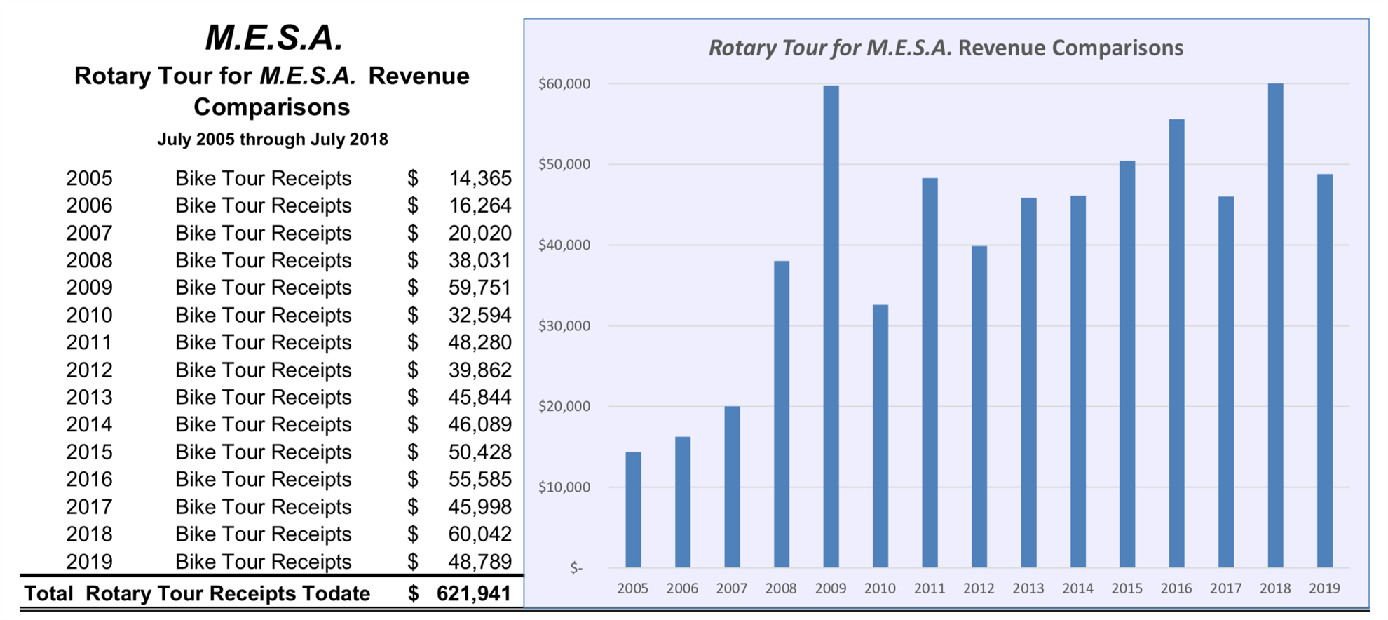Click 'Total Rotary Tour Receipts Todate' label

pyautogui.click(x=197, y=593)
